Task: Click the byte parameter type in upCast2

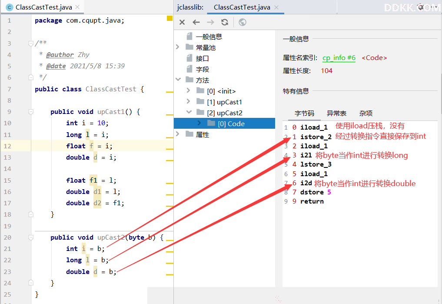Action: pos(136,237)
